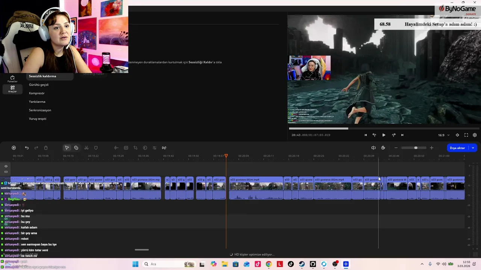Image resolution: width=481 pixels, height=270 pixels.
Task: Select the crop tool
Action: coord(135,148)
